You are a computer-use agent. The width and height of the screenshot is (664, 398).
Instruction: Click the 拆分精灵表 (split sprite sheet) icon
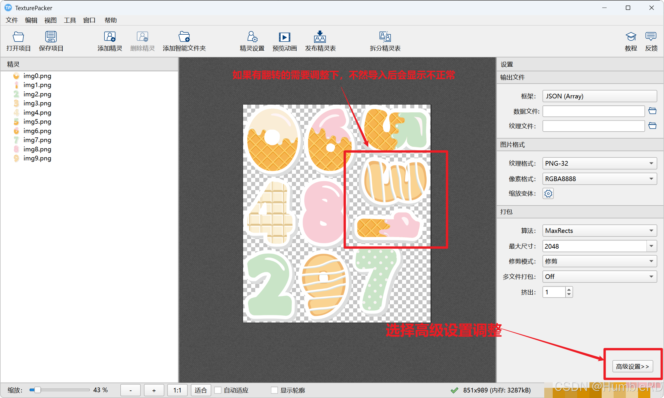(x=385, y=37)
